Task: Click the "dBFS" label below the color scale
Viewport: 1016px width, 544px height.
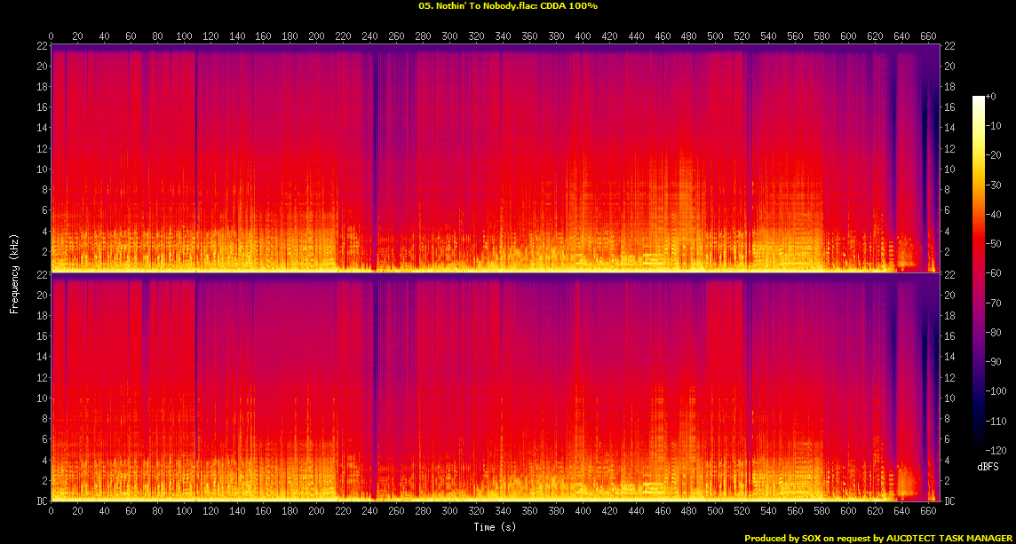Action: (987, 466)
